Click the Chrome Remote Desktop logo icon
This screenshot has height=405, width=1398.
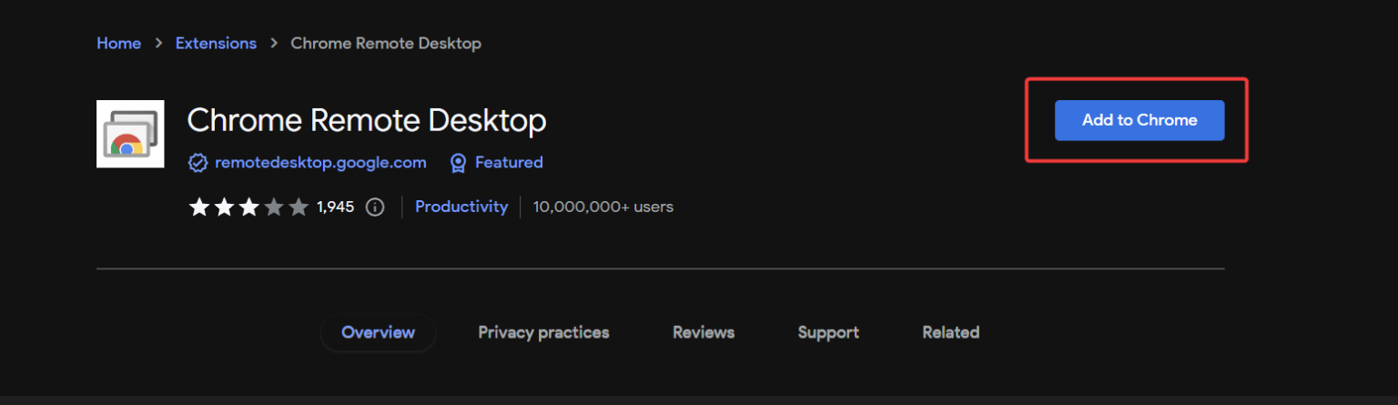(130, 134)
